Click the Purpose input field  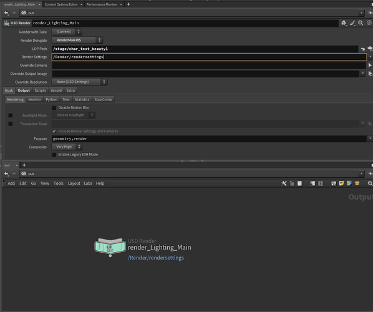(x=209, y=139)
